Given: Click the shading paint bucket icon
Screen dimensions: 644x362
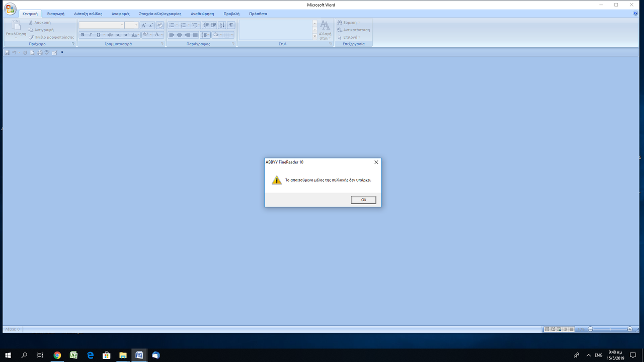Looking at the screenshot, I should 215,35.
